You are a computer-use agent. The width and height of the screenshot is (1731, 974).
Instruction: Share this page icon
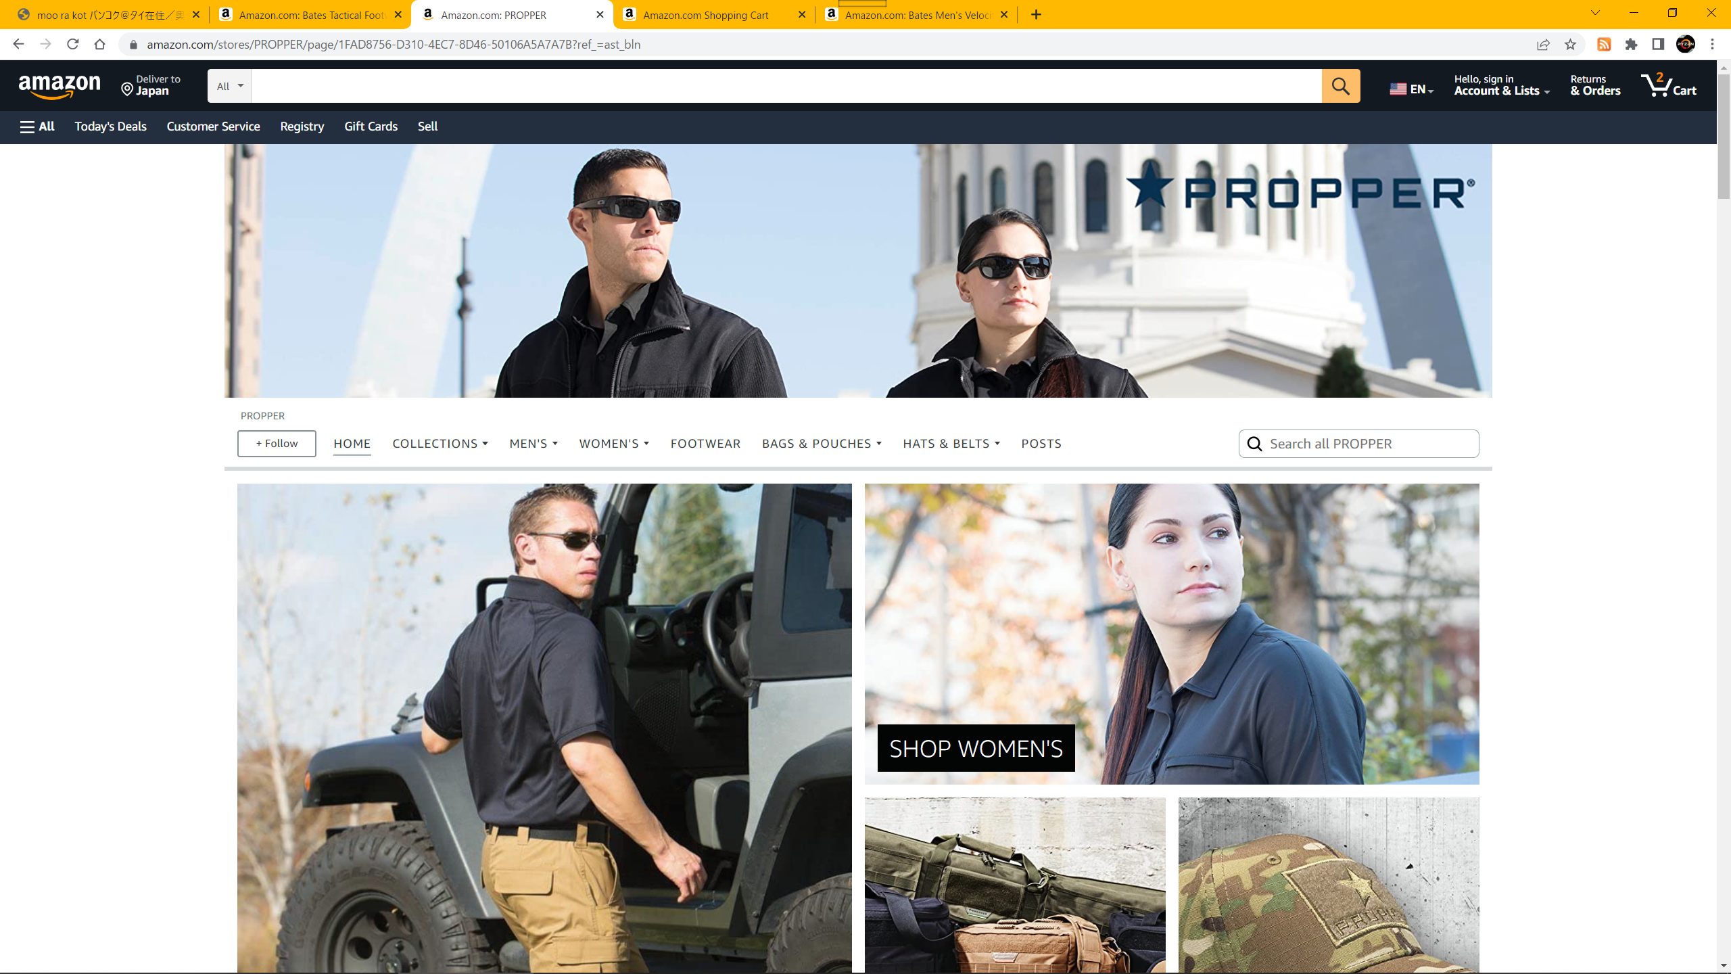tap(1543, 45)
